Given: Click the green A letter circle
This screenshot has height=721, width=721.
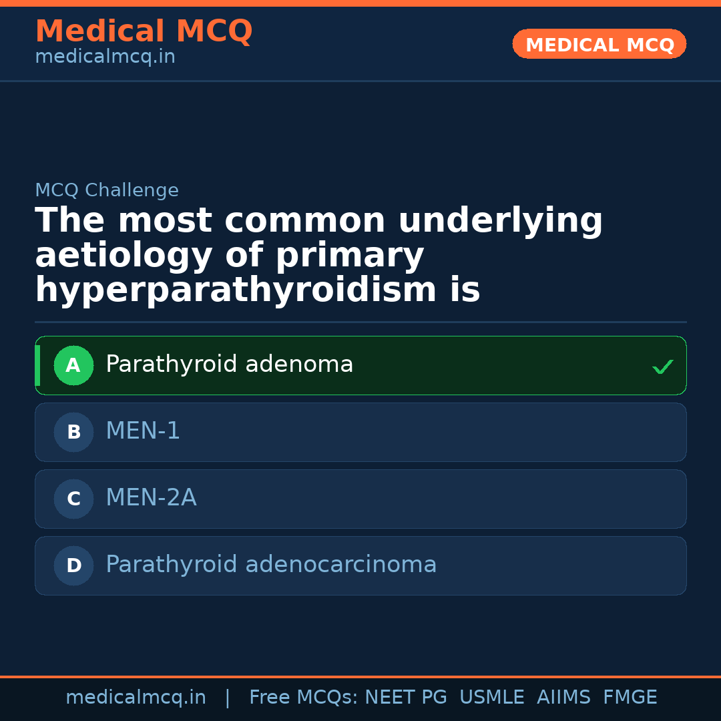Looking at the screenshot, I should coord(73,366).
